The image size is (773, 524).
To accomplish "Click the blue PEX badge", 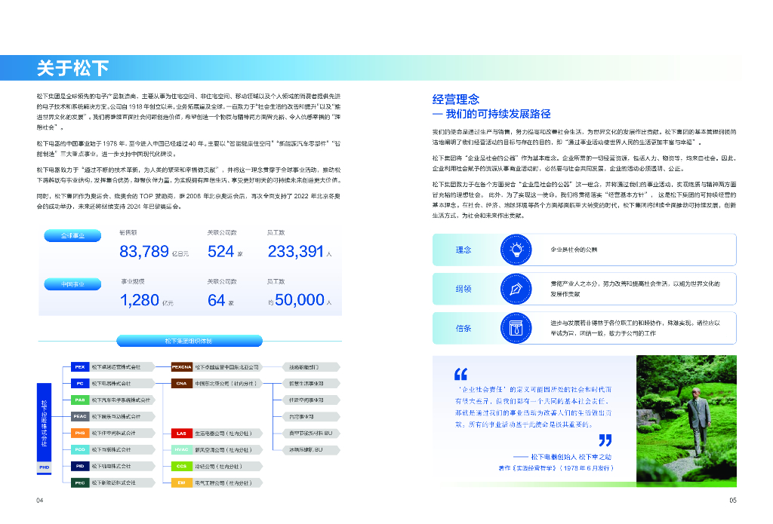I will click(x=80, y=367).
